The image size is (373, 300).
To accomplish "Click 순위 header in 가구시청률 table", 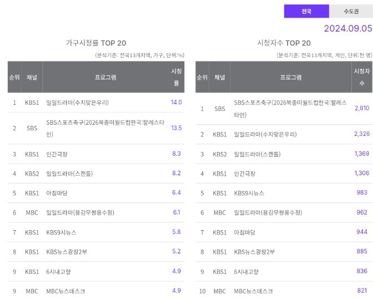I will coord(14,77).
